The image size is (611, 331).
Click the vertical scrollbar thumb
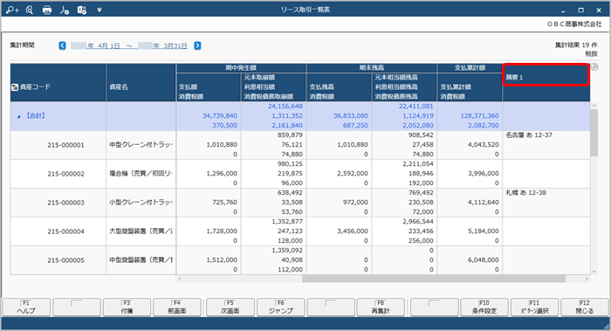click(594, 133)
